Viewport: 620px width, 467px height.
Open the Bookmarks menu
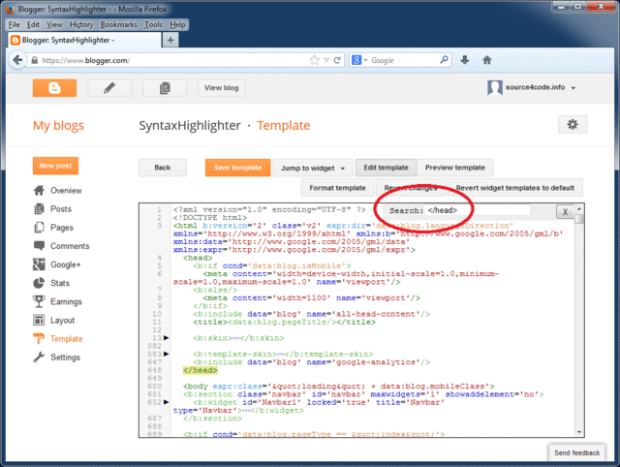pos(118,24)
